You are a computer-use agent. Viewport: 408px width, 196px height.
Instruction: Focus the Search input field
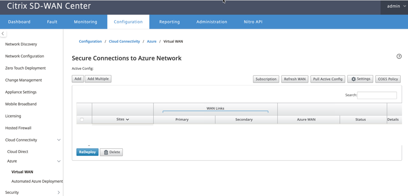pyautogui.click(x=377, y=95)
